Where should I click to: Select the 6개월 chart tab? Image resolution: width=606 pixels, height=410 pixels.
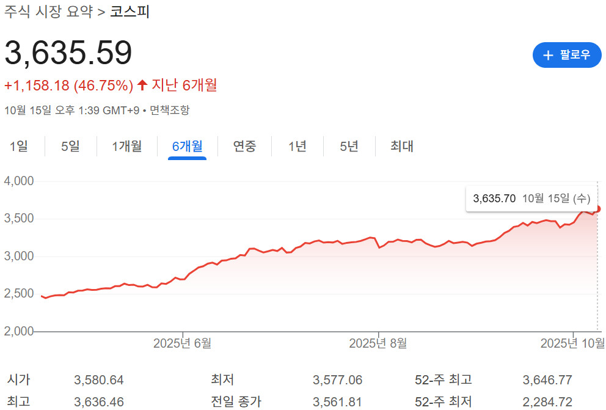tap(187, 146)
